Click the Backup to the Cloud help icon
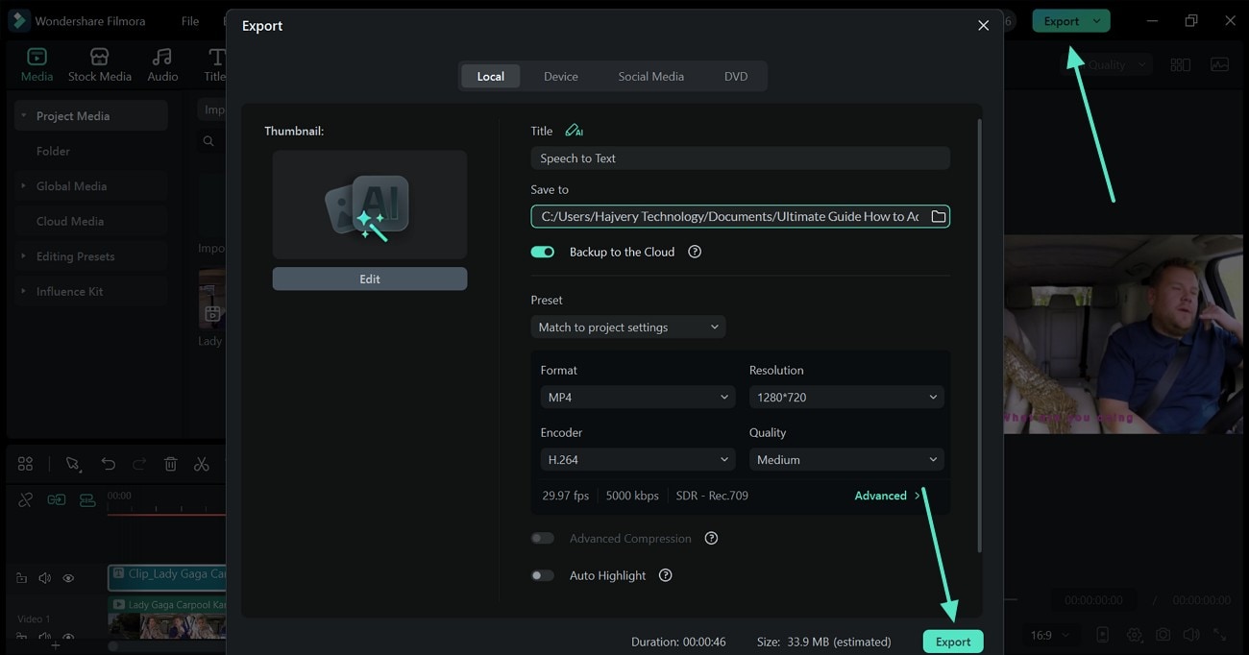The height and width of the screenshot is (655, 1249). pos(695,252)
